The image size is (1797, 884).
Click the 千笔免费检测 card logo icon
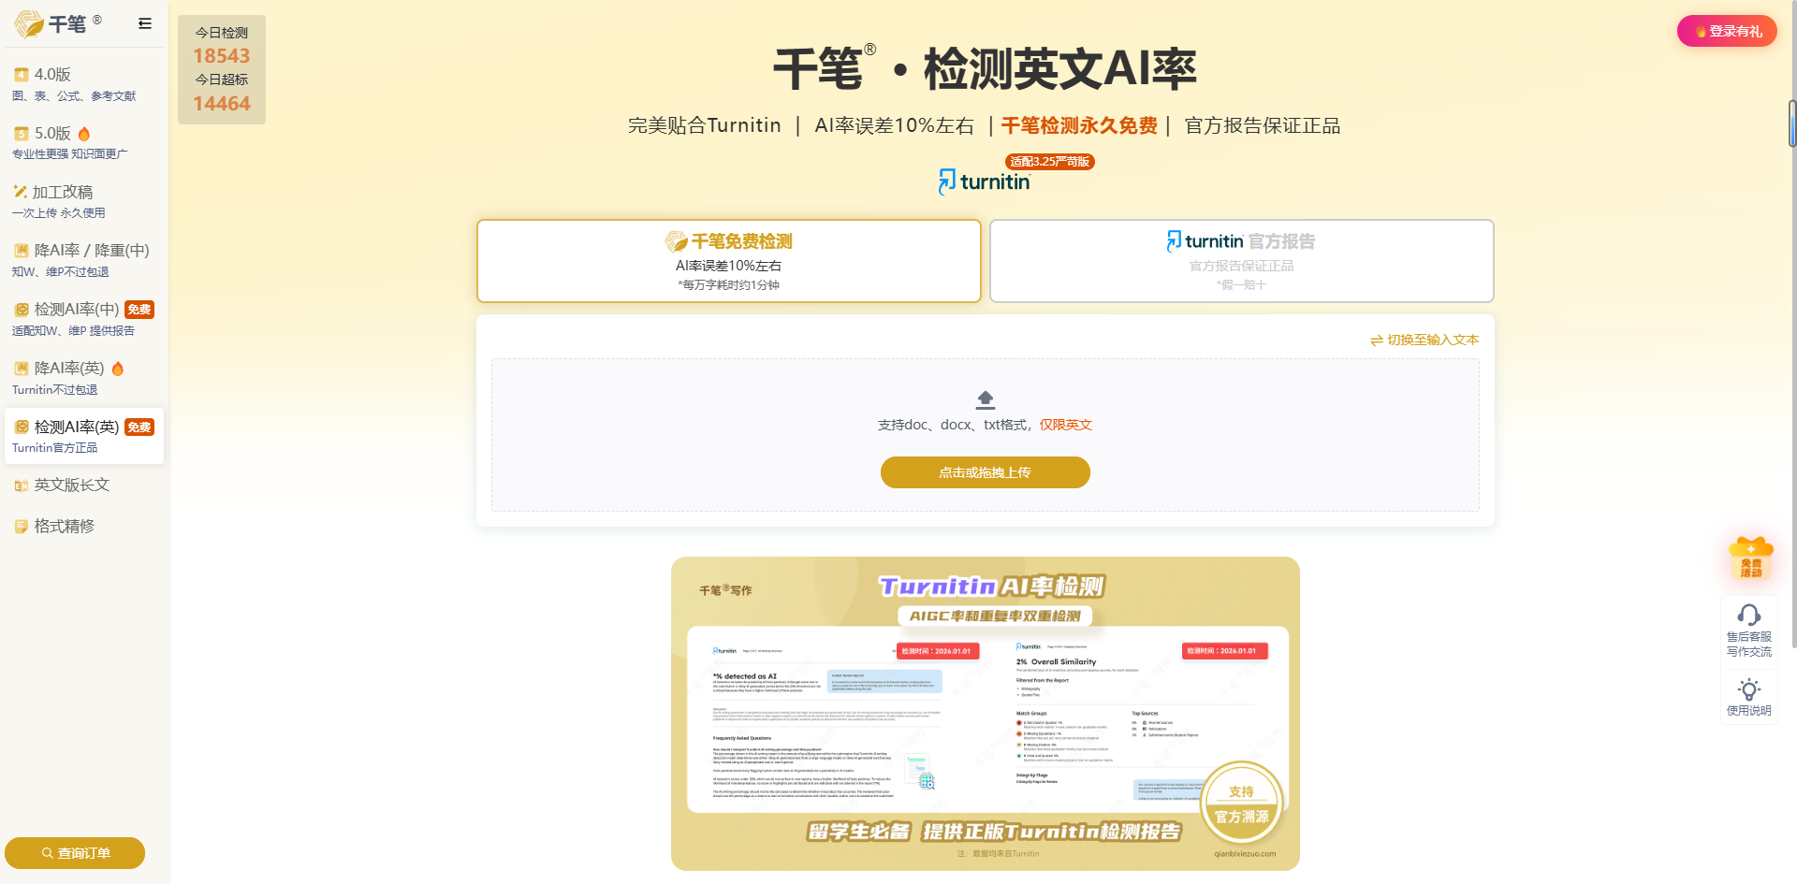(x=676, y=241)
